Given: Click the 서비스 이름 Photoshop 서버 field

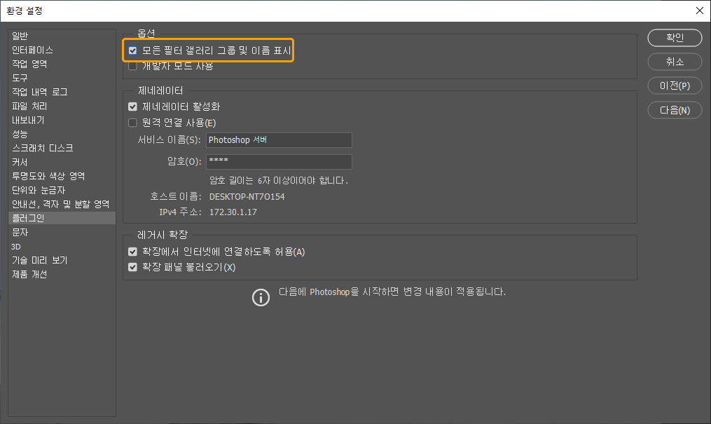Looking at the screenshot, I should (279, 140).
